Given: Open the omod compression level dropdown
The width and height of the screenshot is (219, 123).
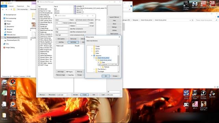Looking at the screenshot, I should [x=62, y=35].
